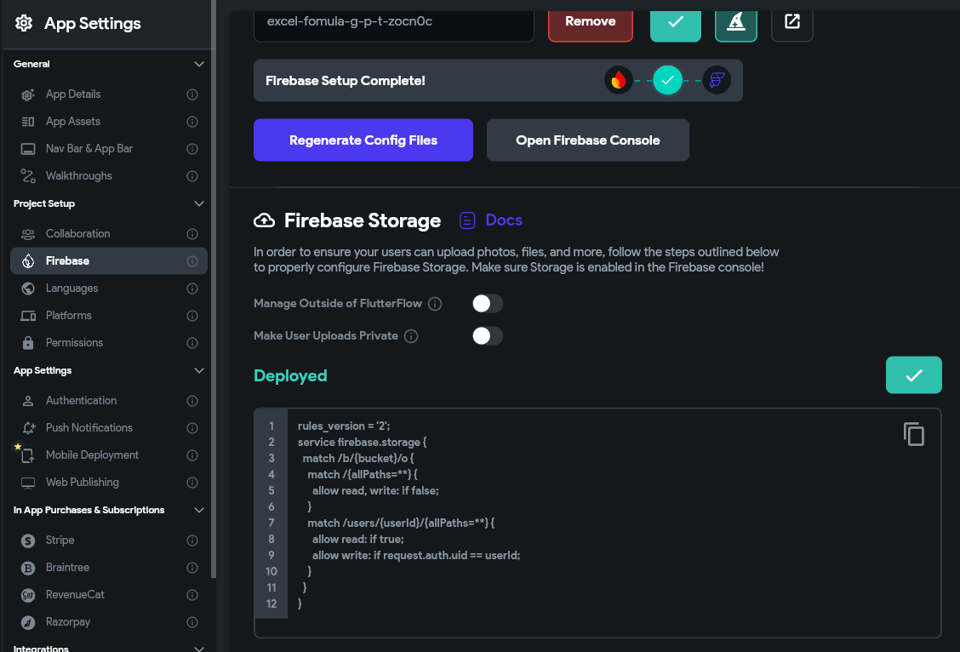The height and width of the screenshot is (652, 960).
Task: Click the setup complete checkmark circle
Action: click(x=667, y=80)
